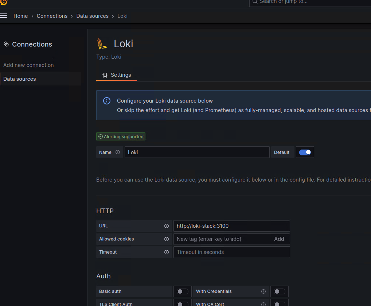Click the Connections heading in sidebar

[32, 44]
